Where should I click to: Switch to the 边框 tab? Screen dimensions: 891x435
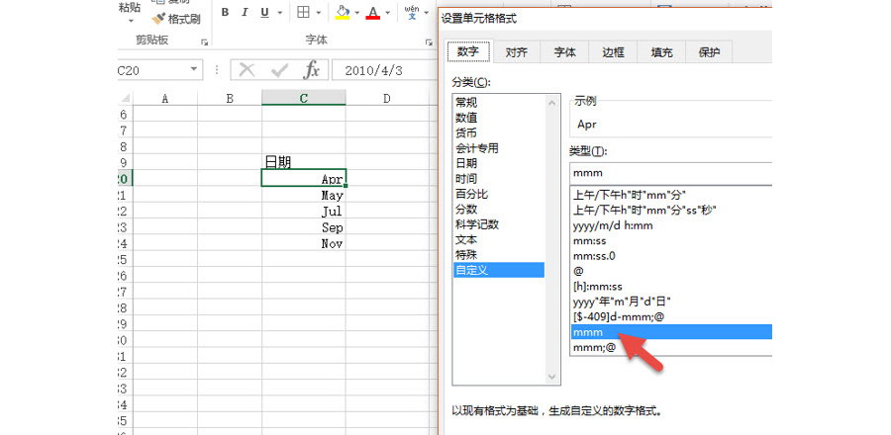tap(613, 52)
